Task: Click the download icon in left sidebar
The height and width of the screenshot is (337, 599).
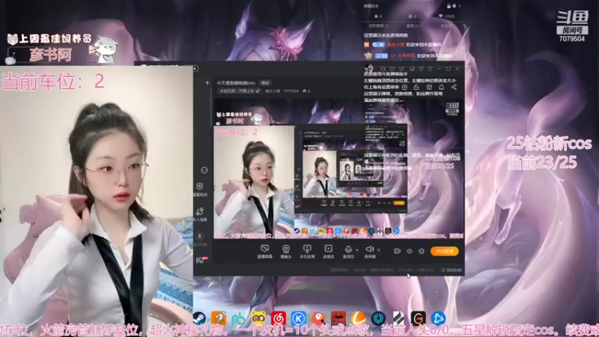Action: [x=199, y=236]
